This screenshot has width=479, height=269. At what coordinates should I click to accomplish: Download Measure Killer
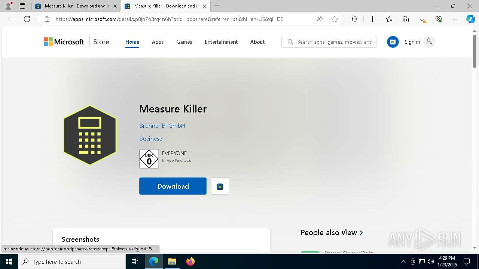(x=173, y=186)
